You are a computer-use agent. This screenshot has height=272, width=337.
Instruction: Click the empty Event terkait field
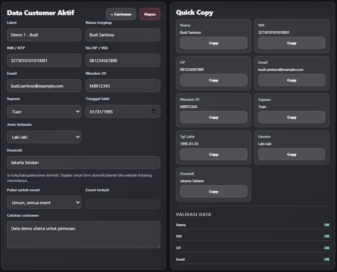point(123,204)
